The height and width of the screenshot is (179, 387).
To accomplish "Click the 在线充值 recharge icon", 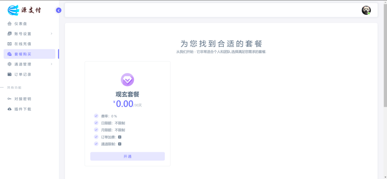I will pyautogui.click(x=9, y=44).
